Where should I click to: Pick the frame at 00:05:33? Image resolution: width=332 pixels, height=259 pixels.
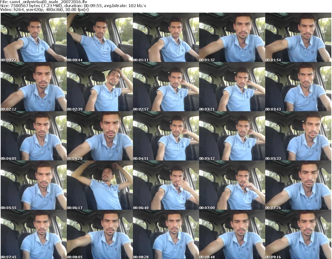[x=298, y=136]
